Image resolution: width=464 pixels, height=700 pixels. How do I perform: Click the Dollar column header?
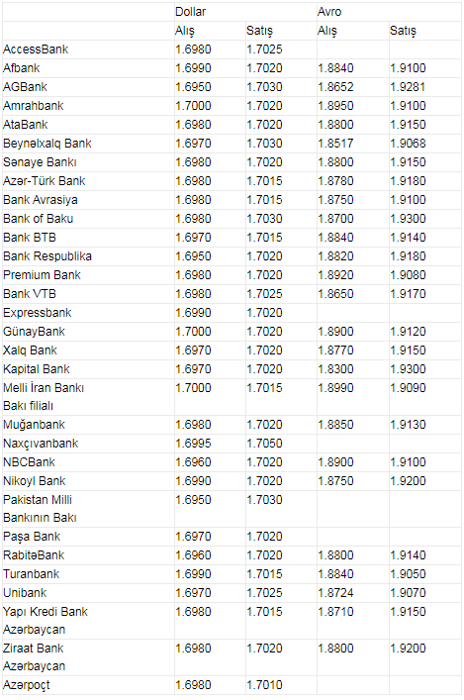click(x=191, y=12)
